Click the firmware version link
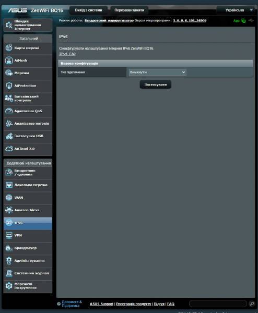This screenshot has width=258, height=313. pos(190,20)
